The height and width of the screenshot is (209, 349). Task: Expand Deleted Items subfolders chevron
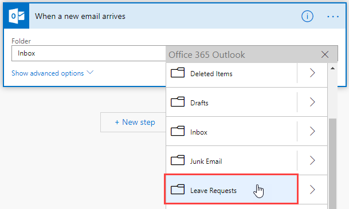[x=312, y=73]
